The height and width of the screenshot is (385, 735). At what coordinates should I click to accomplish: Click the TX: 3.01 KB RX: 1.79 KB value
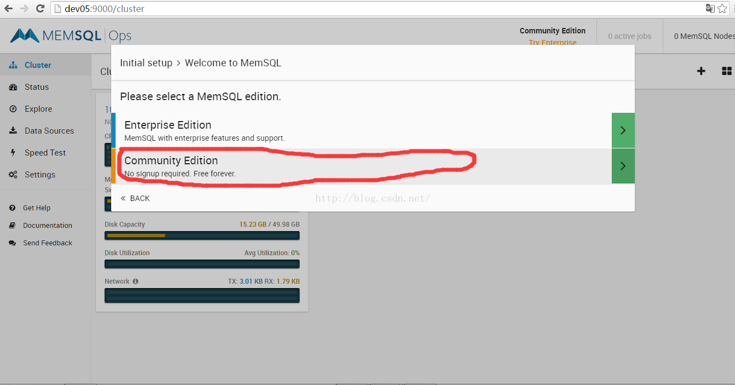click(264, 281)
